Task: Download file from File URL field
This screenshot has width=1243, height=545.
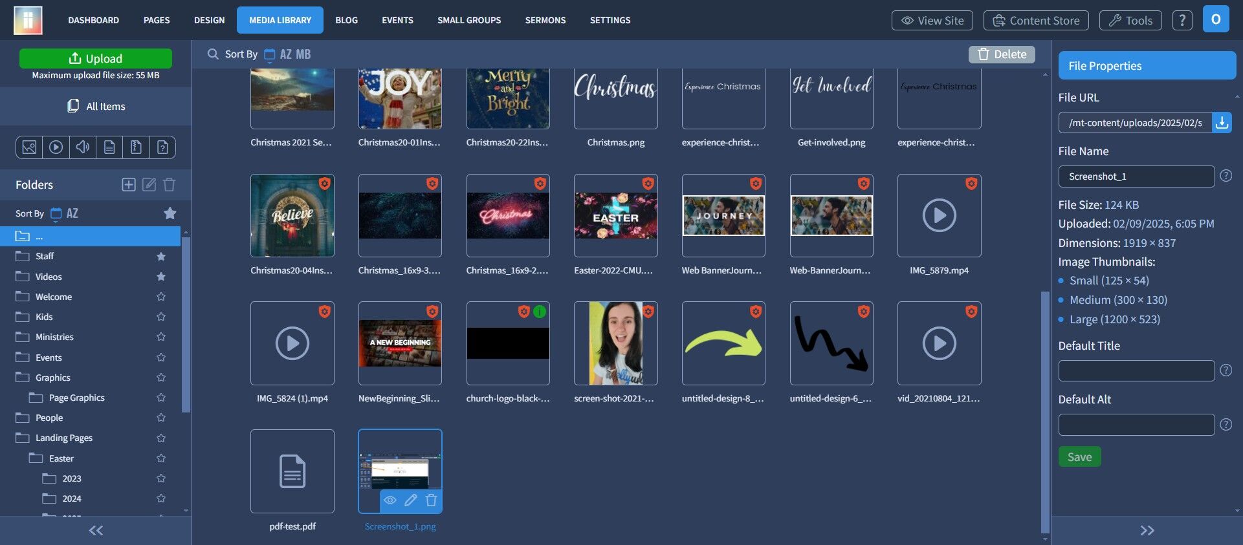Action: point(1222,122)
